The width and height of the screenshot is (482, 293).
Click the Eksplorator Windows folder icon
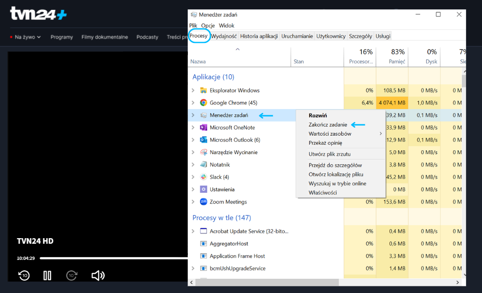203,90
